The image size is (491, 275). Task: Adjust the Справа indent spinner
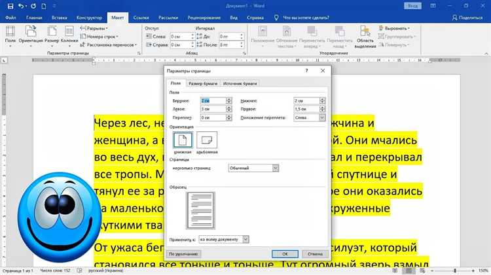coord(192,44)
